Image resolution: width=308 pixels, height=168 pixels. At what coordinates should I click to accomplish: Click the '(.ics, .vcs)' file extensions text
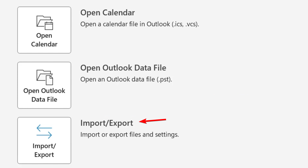tap(185, 24)
